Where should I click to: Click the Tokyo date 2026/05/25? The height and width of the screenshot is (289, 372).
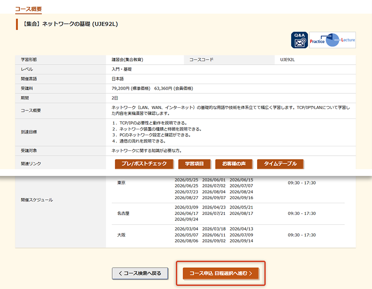(186, 180)
